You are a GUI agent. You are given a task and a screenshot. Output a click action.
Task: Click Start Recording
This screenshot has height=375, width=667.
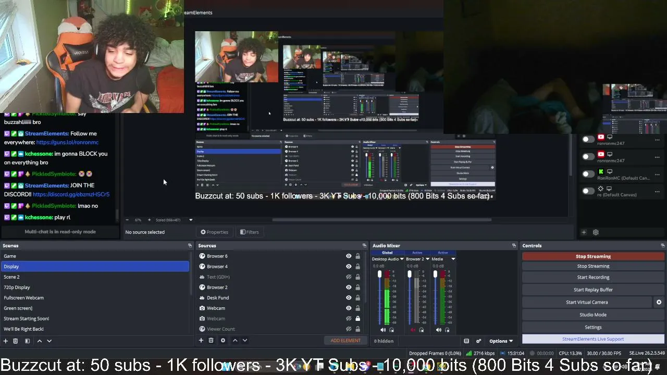tap(593, 277)
